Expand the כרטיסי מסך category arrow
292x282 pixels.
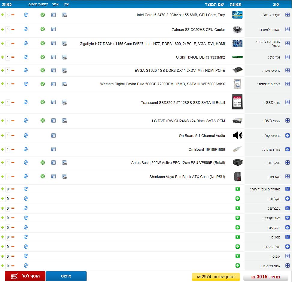pos(287,70)
